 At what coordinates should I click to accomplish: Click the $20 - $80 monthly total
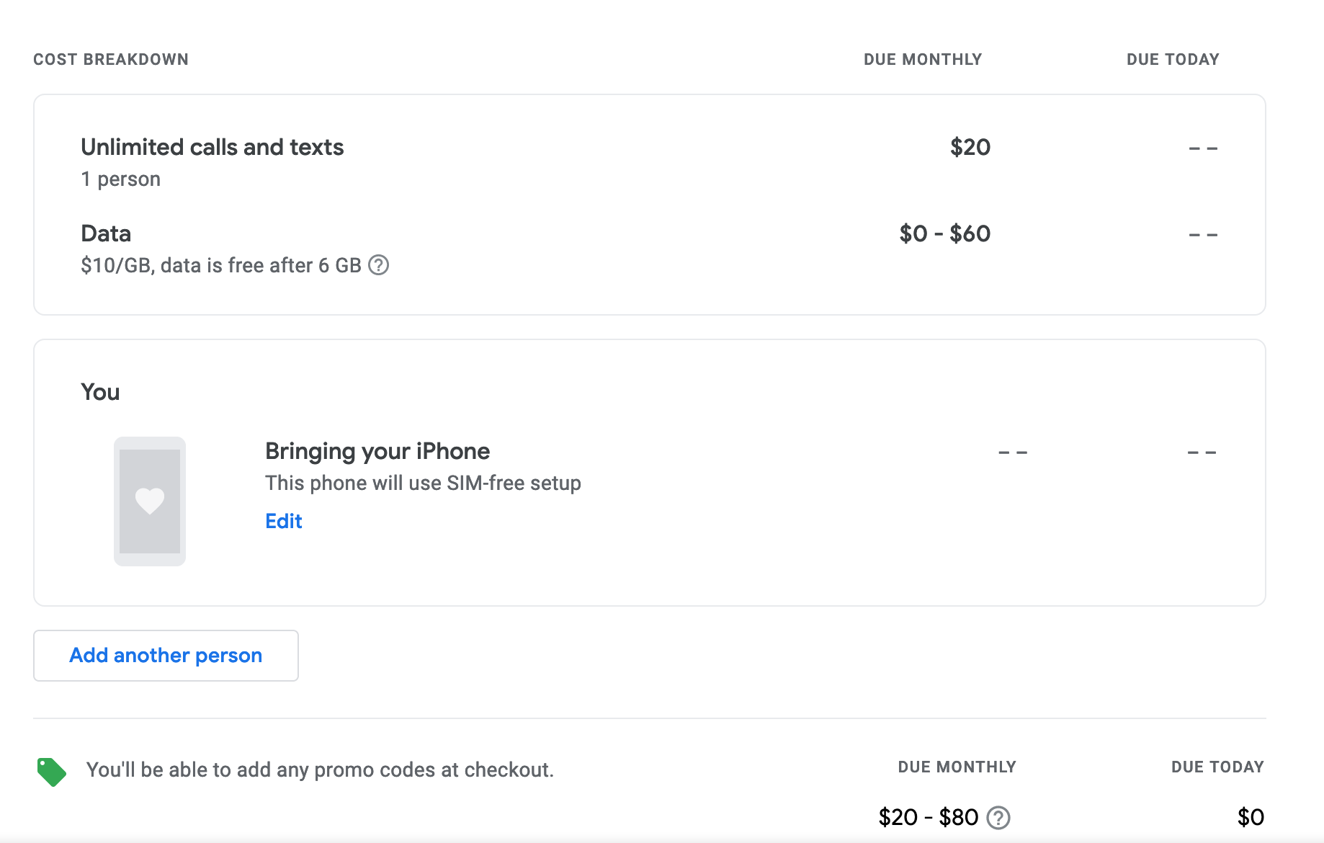(x=929, y=817)
